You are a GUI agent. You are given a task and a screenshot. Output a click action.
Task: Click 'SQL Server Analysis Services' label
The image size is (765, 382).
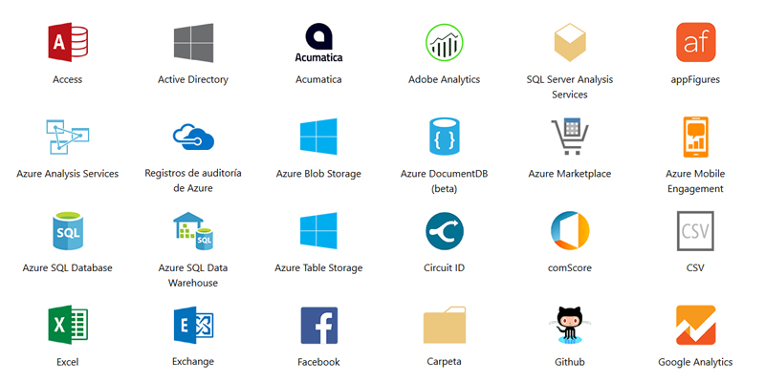pos(569,87)
